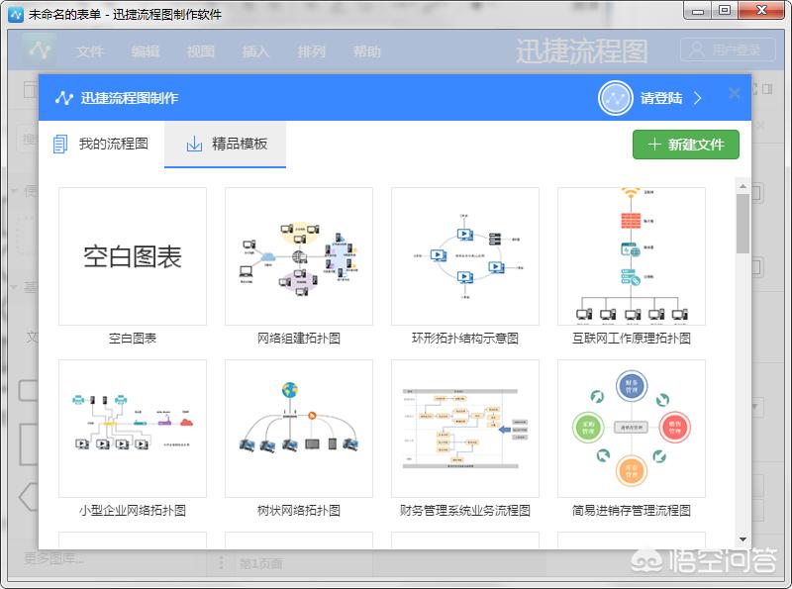792x589 pixels.
Task: Click the template list scrollbar thumb
Action: (x=742, y=224)
